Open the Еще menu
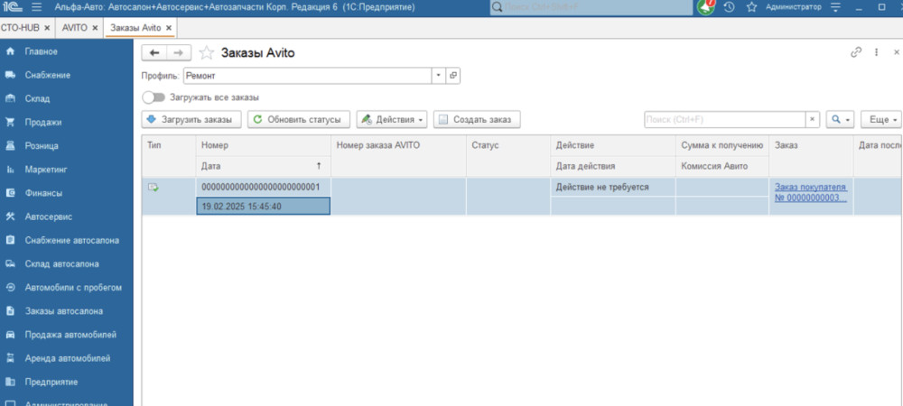 881,120
